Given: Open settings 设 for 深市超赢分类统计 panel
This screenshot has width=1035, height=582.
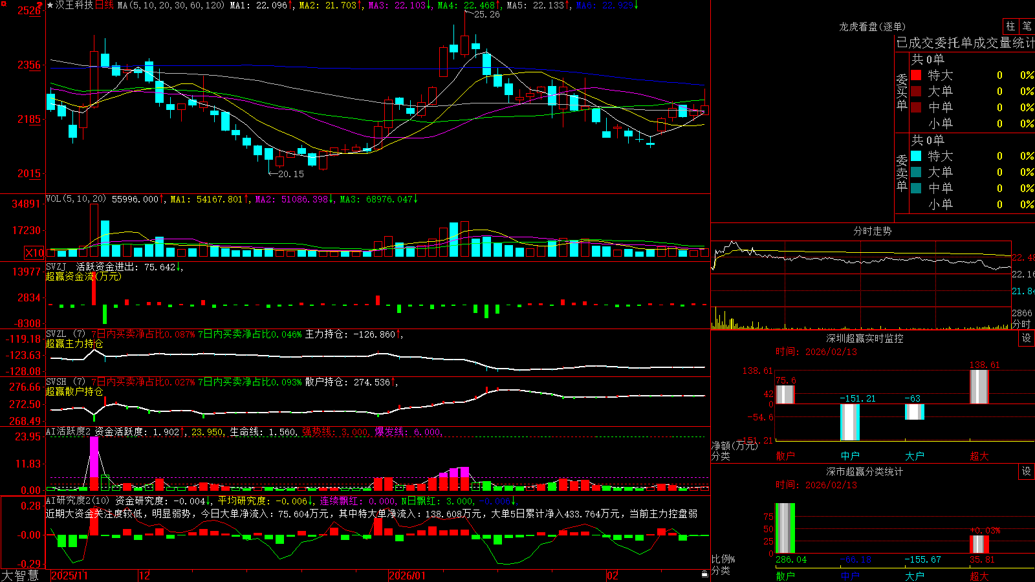Looking at the screenshot, I should click(x=1027, y=471).
